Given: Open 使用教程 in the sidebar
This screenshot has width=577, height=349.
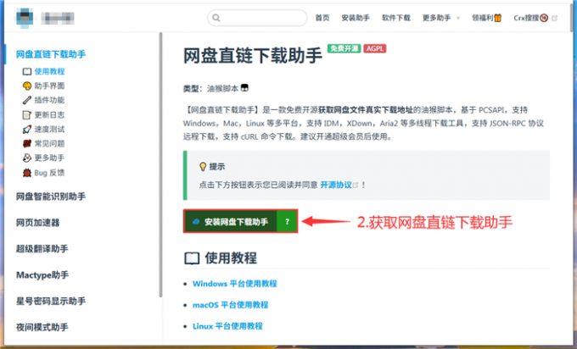Looking at the screenshot, I should pyautogui.click(x=49, y=71).
